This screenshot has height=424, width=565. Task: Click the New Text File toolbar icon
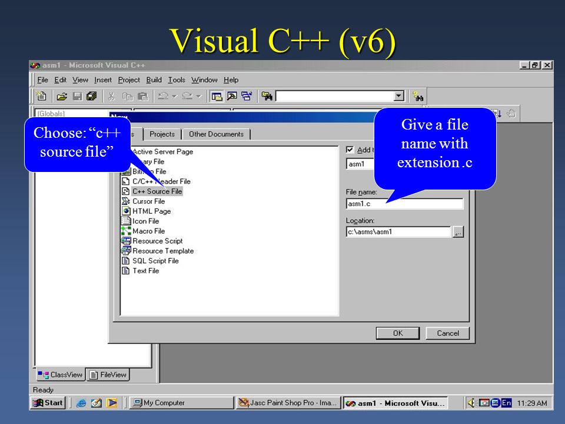(41, 96)
